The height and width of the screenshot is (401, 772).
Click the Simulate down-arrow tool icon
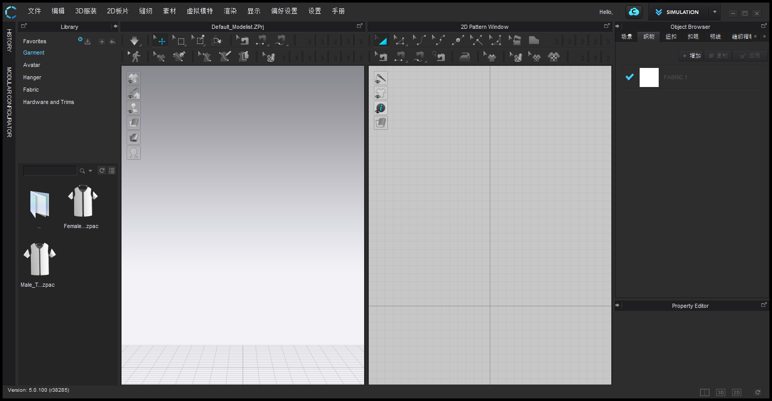[134, 41]
